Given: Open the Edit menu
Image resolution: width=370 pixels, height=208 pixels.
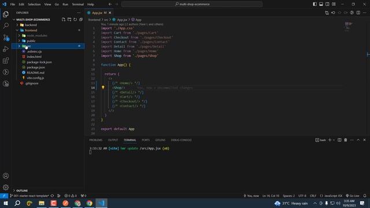Looking at the screenshot, I should click(21, 4).
